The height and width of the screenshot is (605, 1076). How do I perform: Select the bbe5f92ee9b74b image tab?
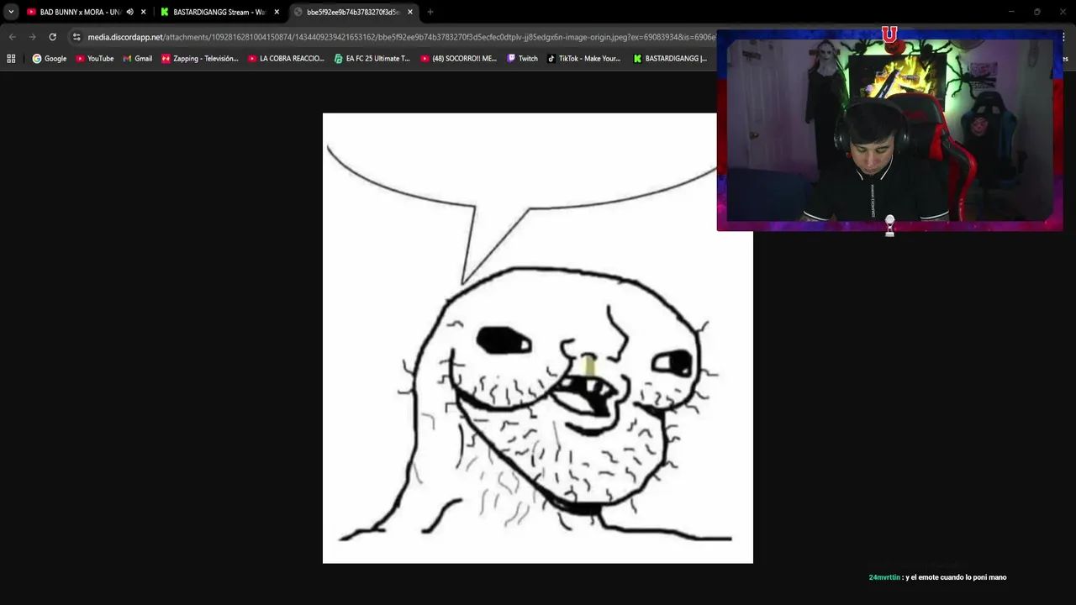[353, 12]
